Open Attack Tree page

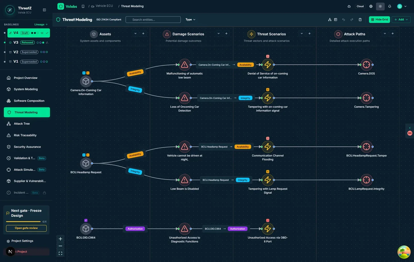27,124
